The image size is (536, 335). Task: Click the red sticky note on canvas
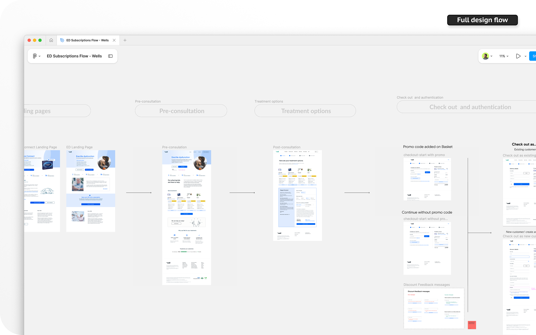coord(472,325)
